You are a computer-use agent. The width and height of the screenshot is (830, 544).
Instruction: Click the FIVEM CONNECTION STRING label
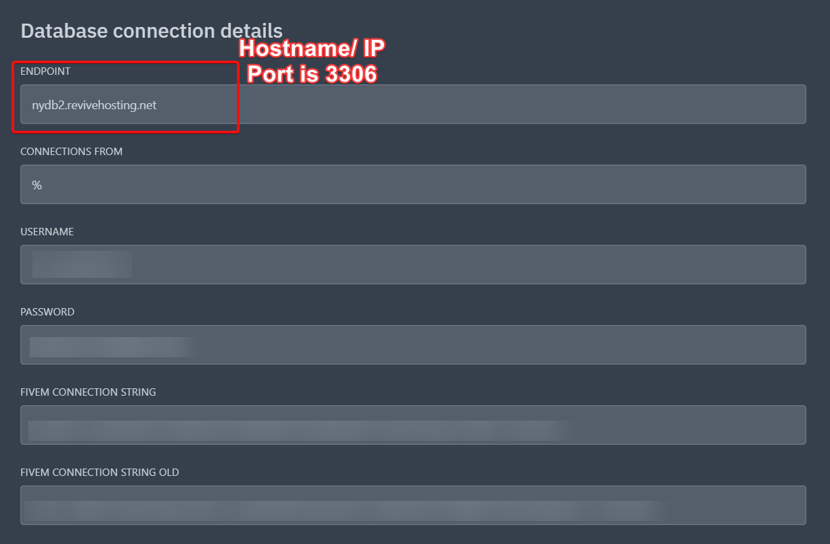(88, 392)
